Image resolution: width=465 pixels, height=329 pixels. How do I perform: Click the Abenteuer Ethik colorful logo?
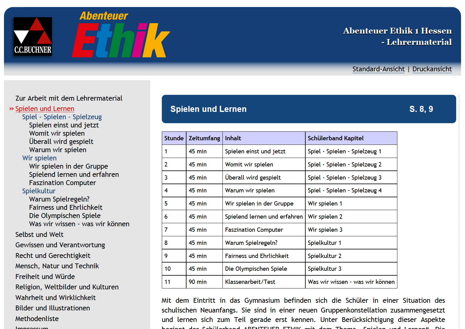coord(121,35)
